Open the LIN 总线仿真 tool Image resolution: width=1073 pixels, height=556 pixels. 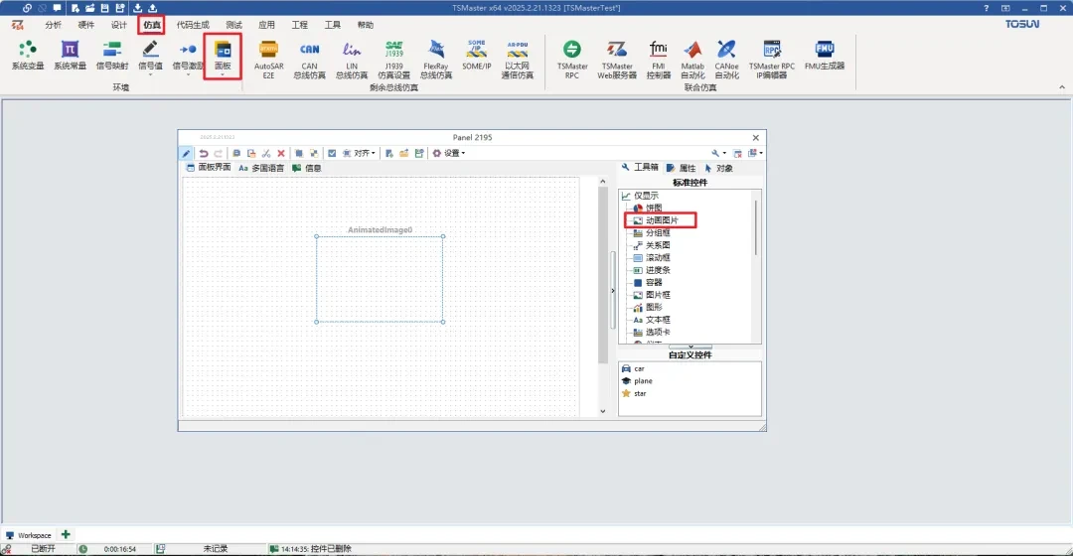pyautogui.click(x=352, y=56)
